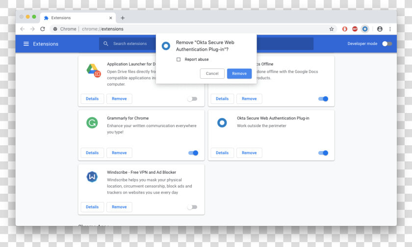
Task: Open the Chrome three-dot menu
Action: coord(390,29)
